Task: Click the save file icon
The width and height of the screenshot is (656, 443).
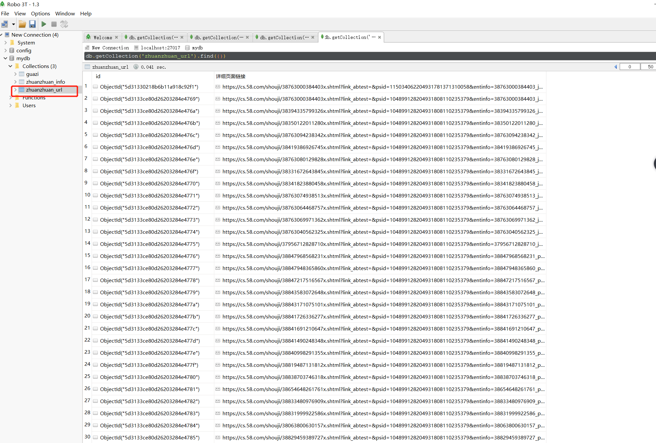Action: click(x=32, y=24)
